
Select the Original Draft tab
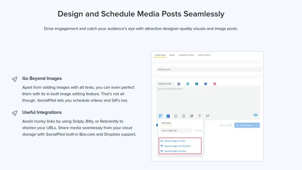point(165,84)
